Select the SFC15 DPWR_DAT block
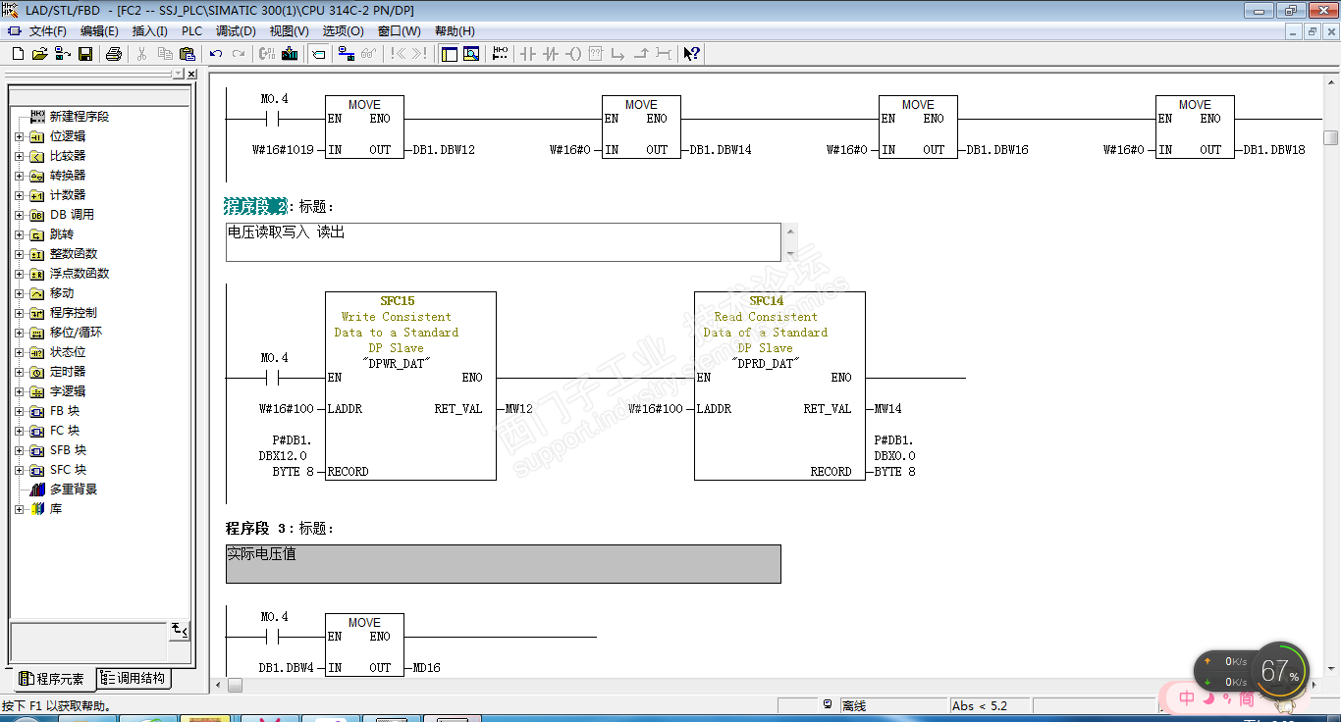The width and height of the screenshot is (1341, 722). (410, 386)
